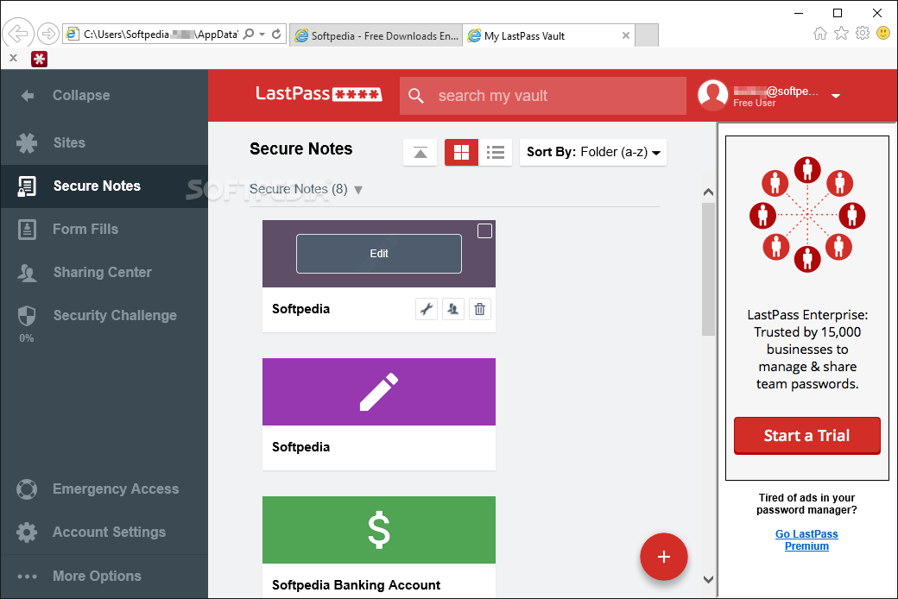Go forward in the browser
The image size is (898, 599).
[48, 34]
